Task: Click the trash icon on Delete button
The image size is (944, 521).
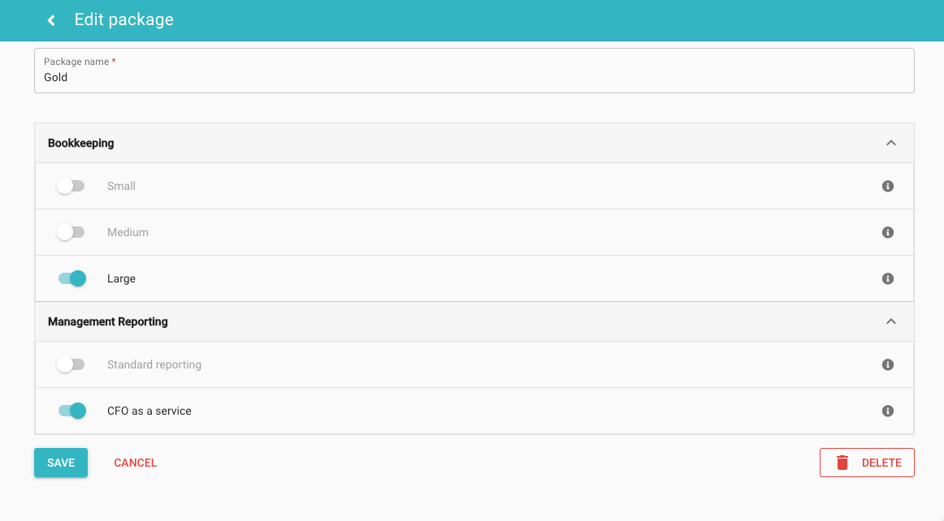Action: [842, 463]
